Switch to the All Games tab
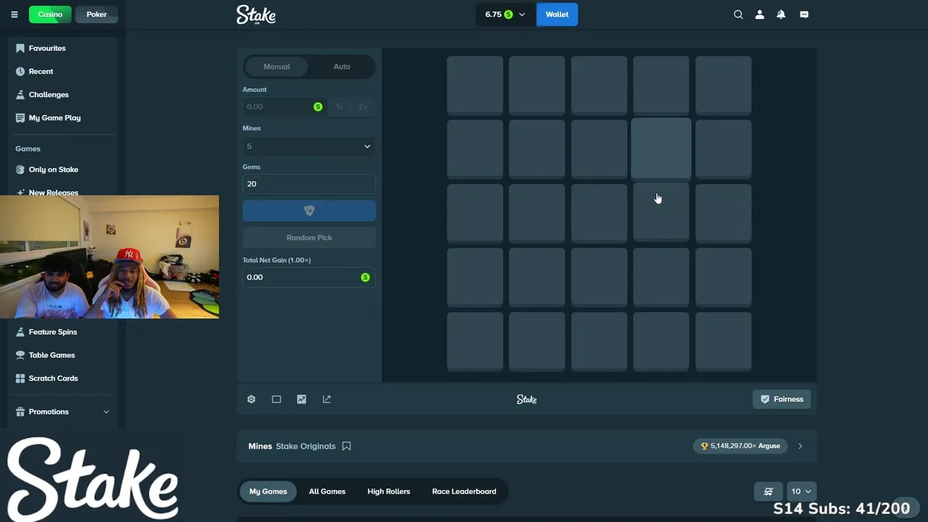The image size is (928, 522). pos(327,491)
